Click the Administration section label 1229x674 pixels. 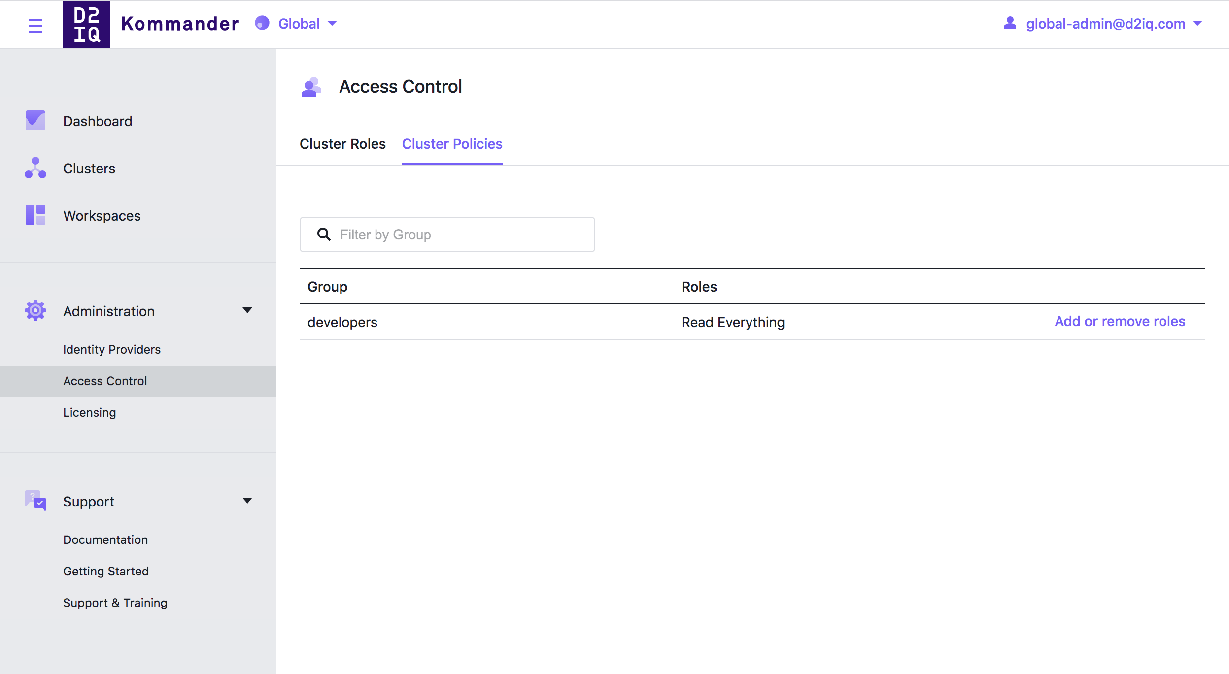pyautogui.click(x=109, y=311)
